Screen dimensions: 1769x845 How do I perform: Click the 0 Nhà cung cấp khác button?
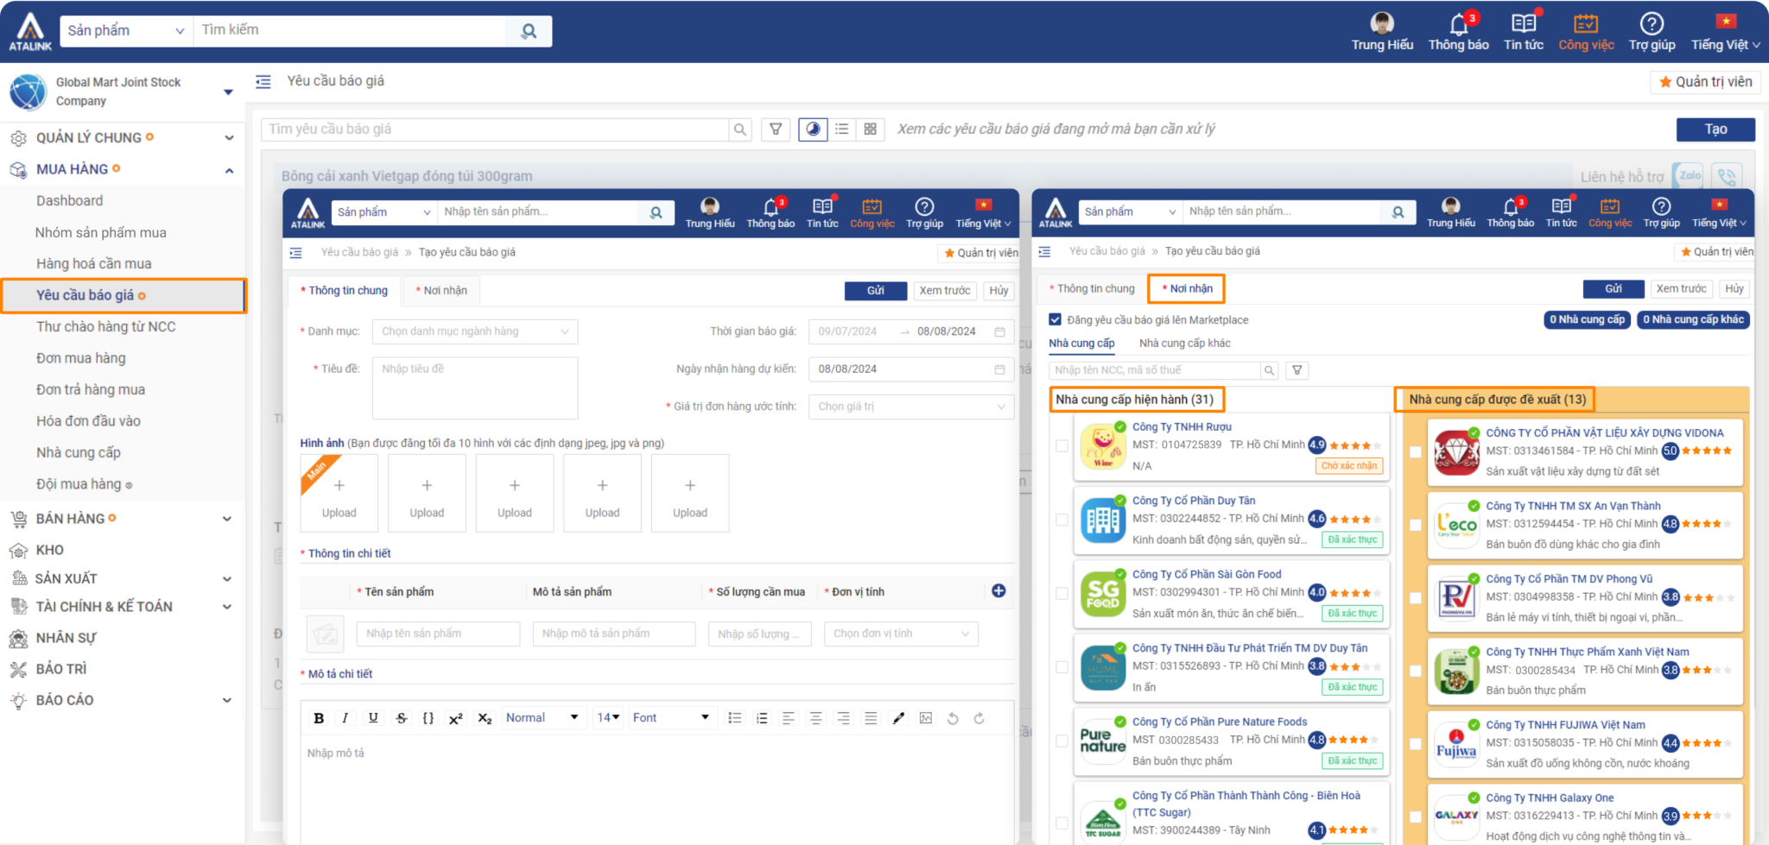tap(1693, 319)
